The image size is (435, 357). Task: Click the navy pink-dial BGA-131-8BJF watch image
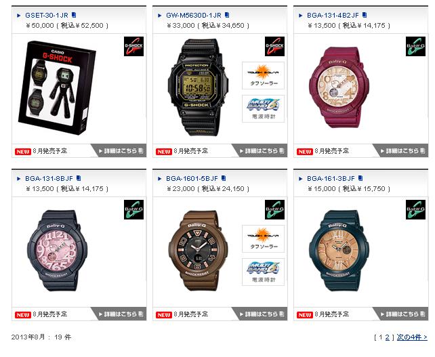click(x=57, y=251)
